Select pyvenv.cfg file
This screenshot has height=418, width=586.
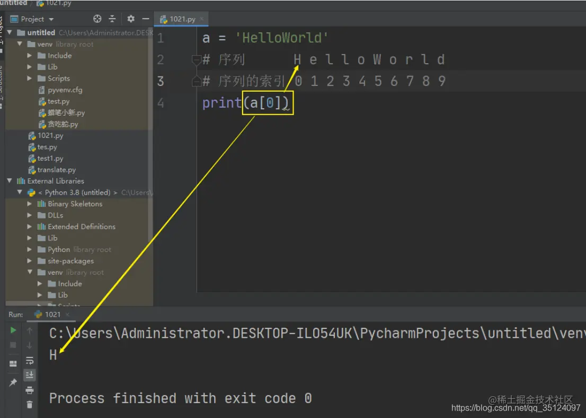60,90
